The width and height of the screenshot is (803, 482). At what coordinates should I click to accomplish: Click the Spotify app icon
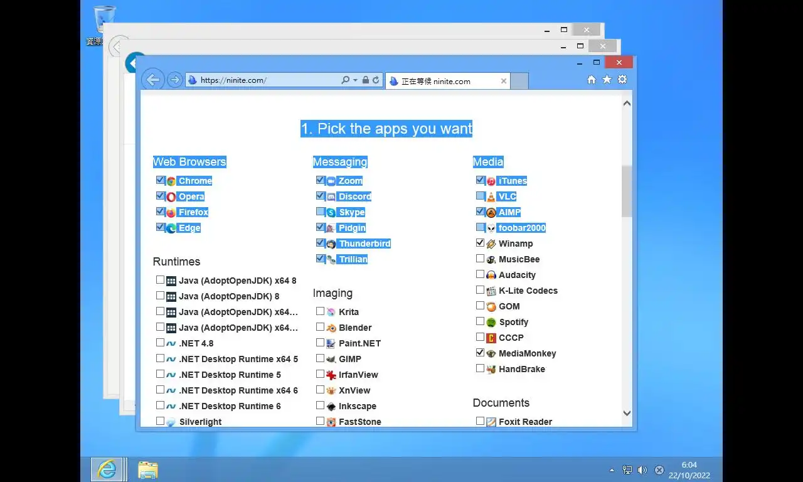491,322
